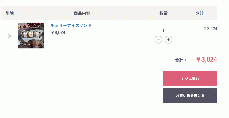Click the red total amount ¥3,024
Screen dimensions: 229x118
pos(207,59)
